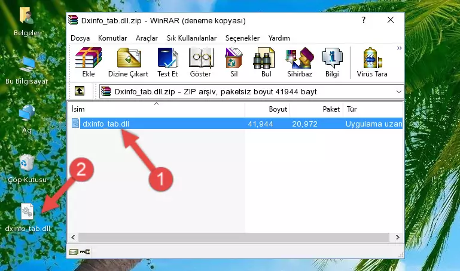This screenshot has width=460, height=271.
Task: Click the archive icon in the address bar
Action: click(x=106, y=91)
